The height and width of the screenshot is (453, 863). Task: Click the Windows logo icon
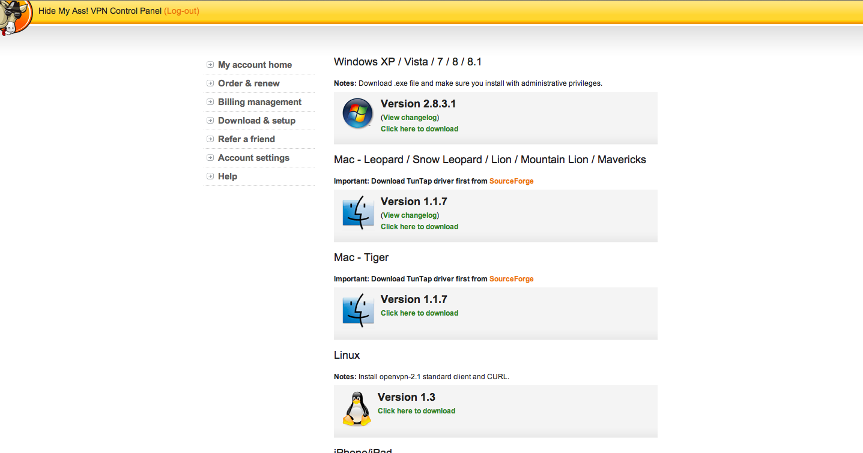click(357, 113)
